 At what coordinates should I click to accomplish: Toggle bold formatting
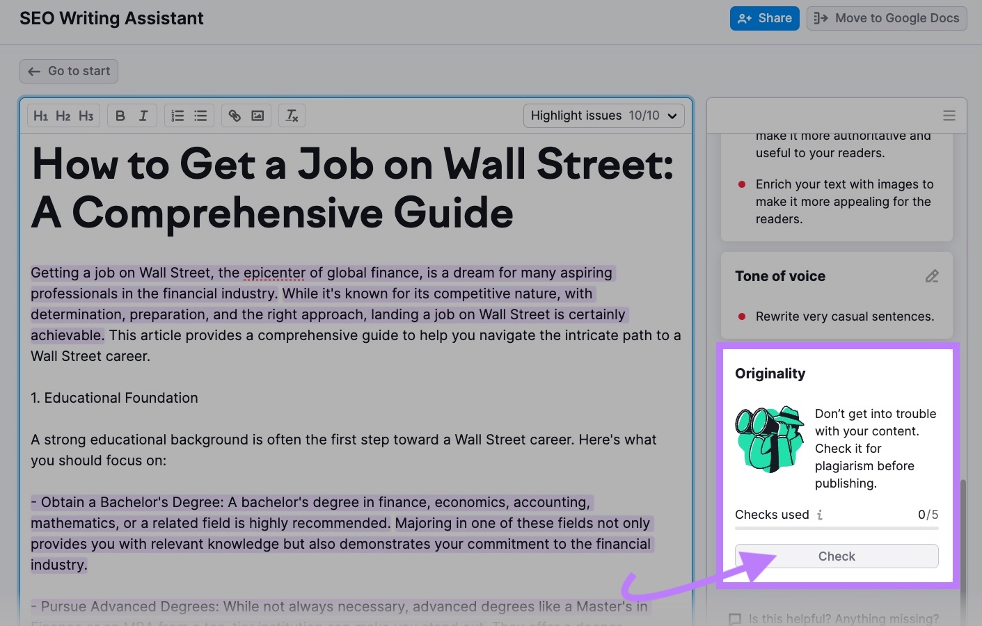click(x=120, y=115)
